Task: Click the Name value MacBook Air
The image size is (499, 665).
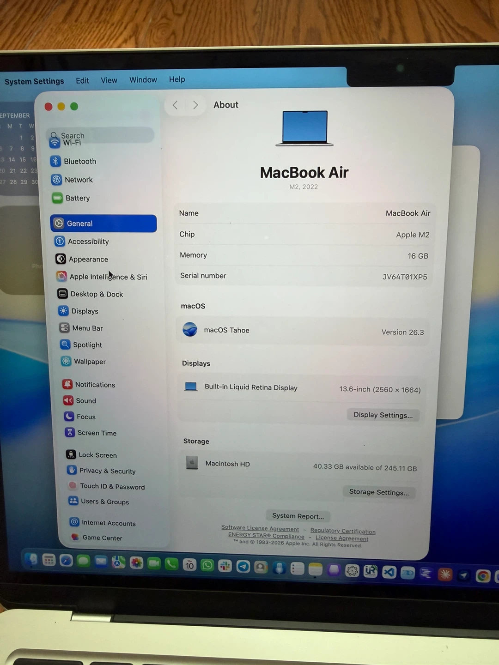Action: (408, 213)
